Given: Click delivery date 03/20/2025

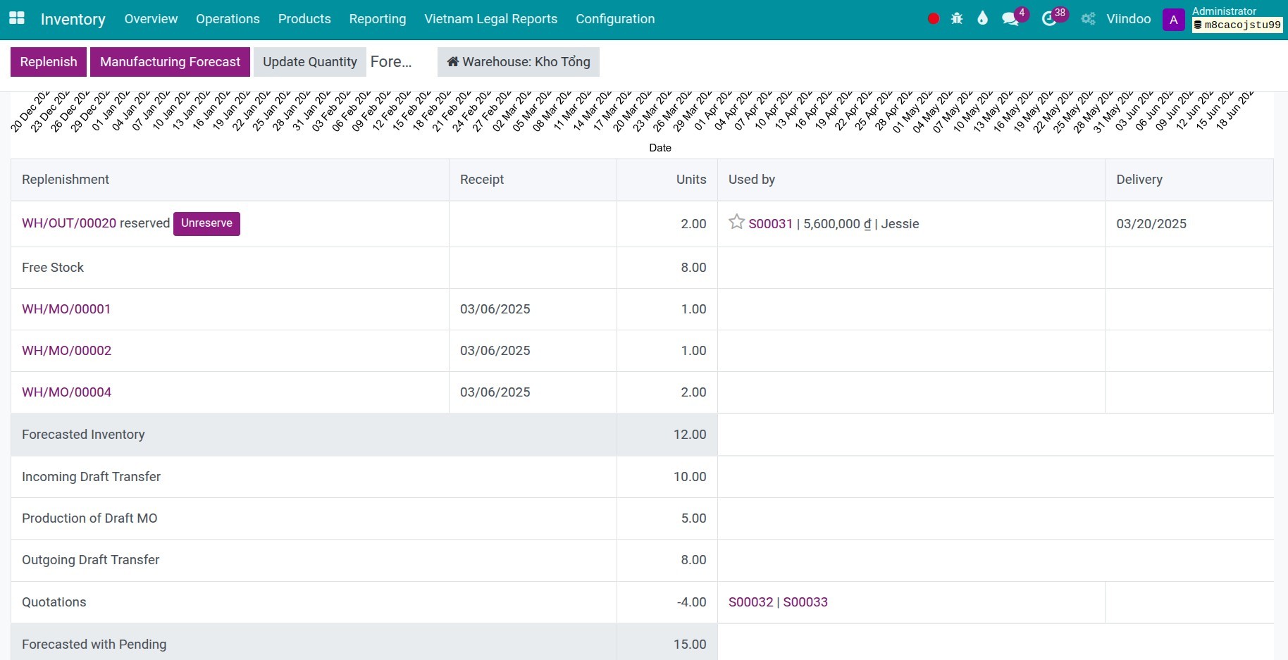Looking at the screenshot, I should (1151, 224).
